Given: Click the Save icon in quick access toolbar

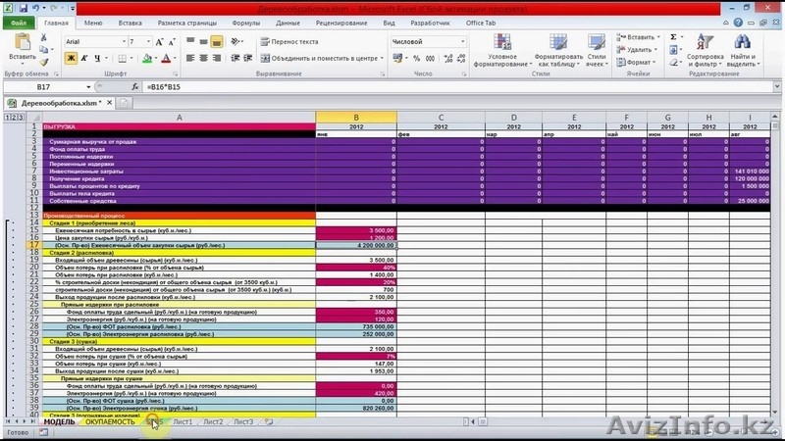Looking at the screenshot, I should (x=21, y=7).
